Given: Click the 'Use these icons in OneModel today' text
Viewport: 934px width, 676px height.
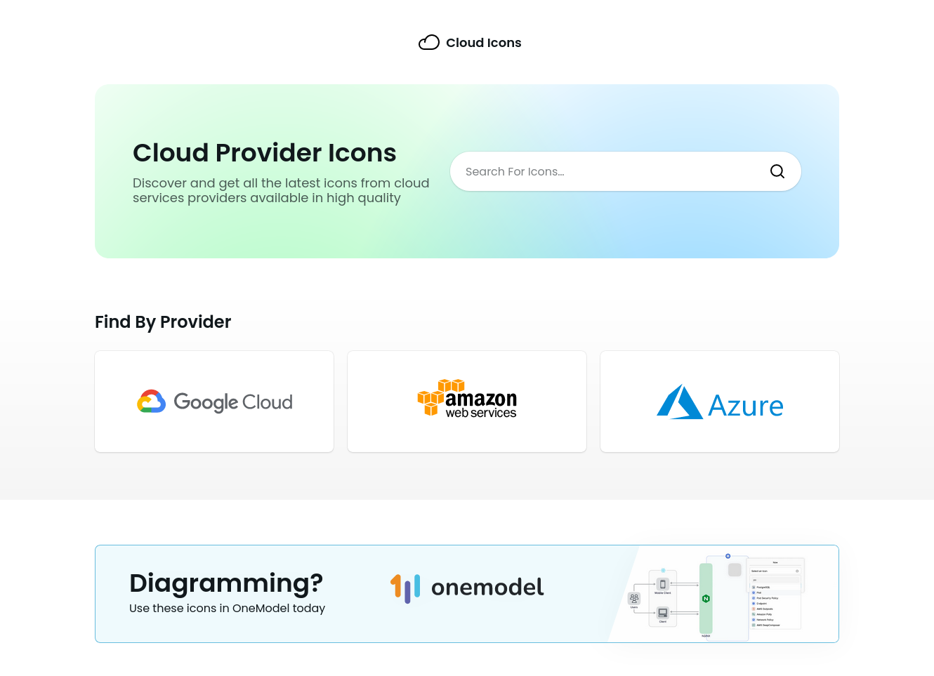Looking at the screenshot, I should point(227,609).
